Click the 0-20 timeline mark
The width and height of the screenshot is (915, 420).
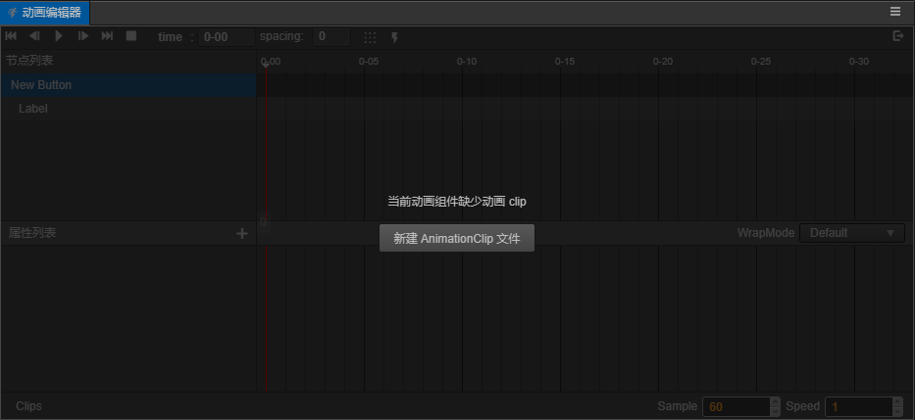click(663, 61)
